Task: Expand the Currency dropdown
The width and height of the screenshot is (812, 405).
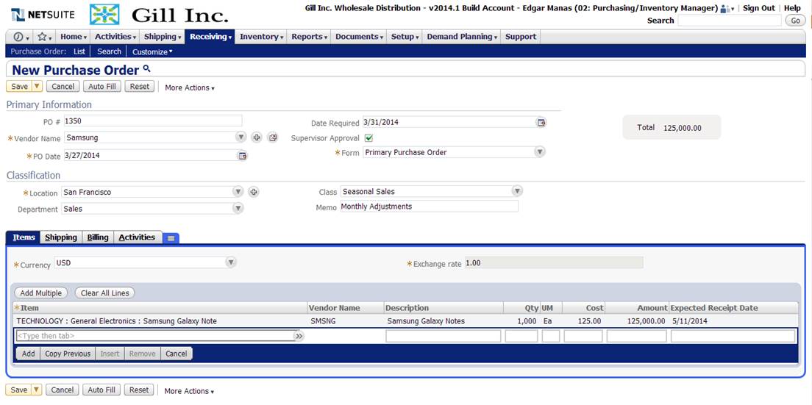Action: coord(231,262)
